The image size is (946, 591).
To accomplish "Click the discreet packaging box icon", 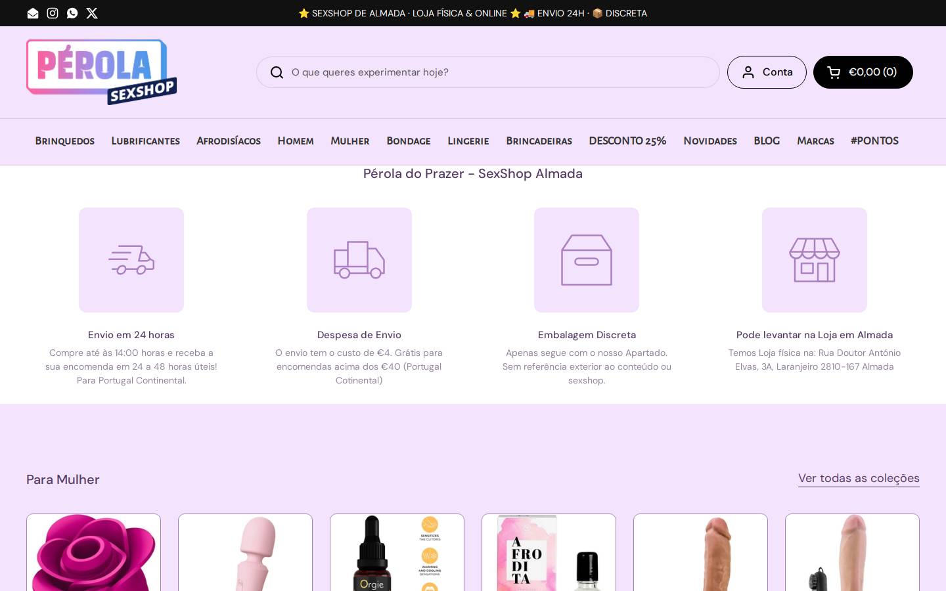I will click(587, 260).
